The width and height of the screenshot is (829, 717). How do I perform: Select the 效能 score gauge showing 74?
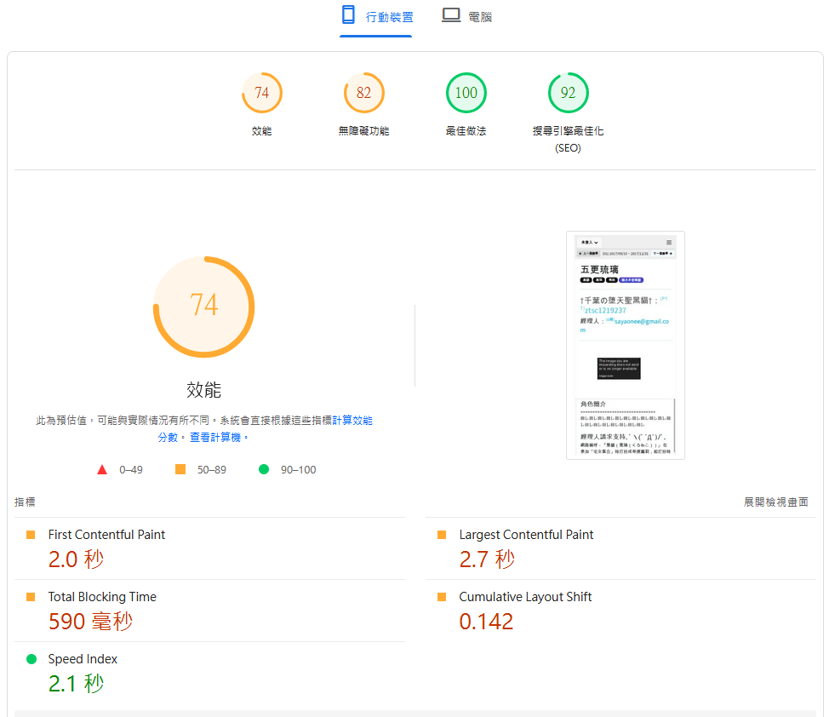[x=261, y=94]
